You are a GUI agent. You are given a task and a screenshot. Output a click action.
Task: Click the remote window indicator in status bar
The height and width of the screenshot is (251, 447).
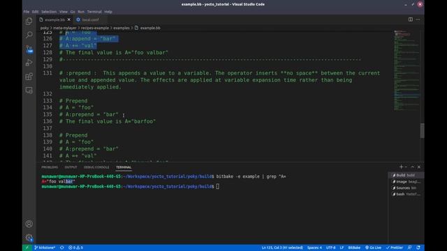[x=27, y=248]
